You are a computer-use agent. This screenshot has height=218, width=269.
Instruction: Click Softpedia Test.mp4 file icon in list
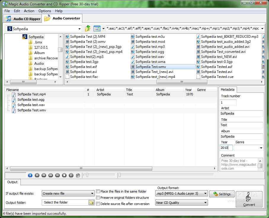(x=14, y=95)
